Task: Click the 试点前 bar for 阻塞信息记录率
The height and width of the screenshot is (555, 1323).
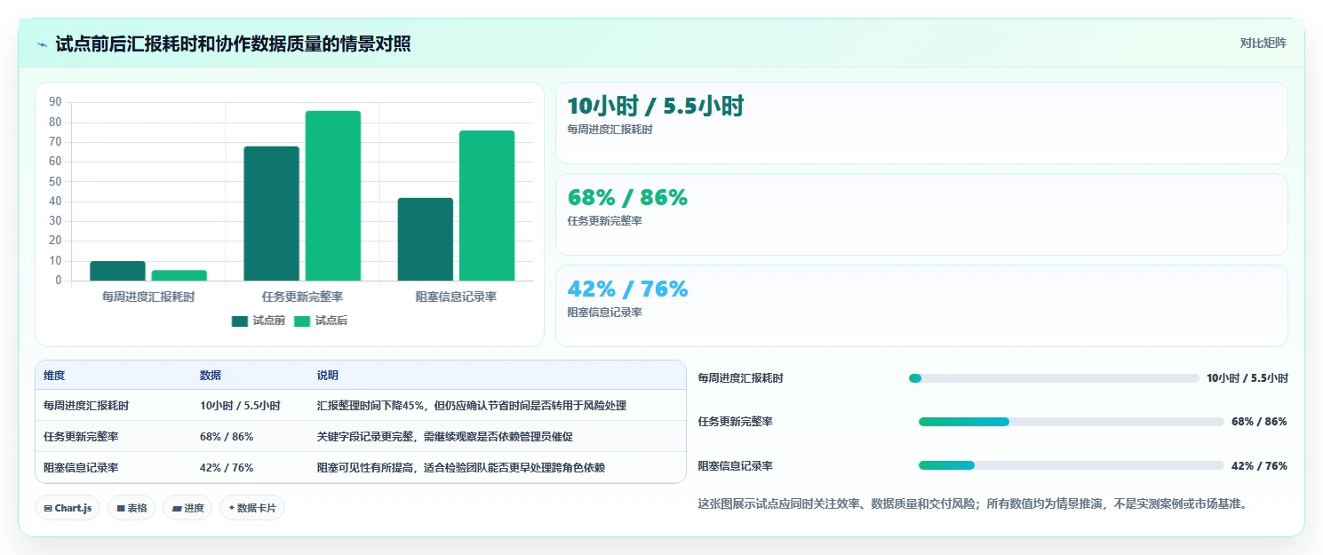Action: click(x=426, y=239)
